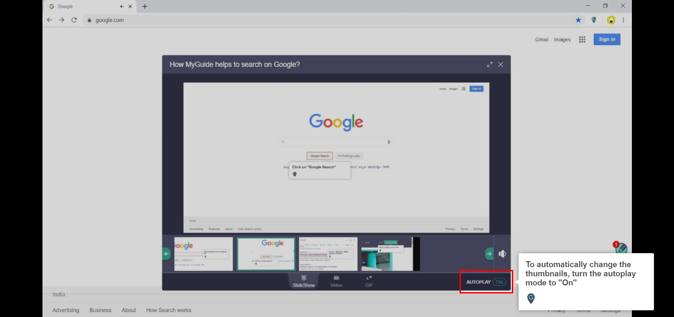Viewport: 674px width, 317px height.
Task: Open the Advertising footer link
Action: pyautogui.click(x=66, y=310)
